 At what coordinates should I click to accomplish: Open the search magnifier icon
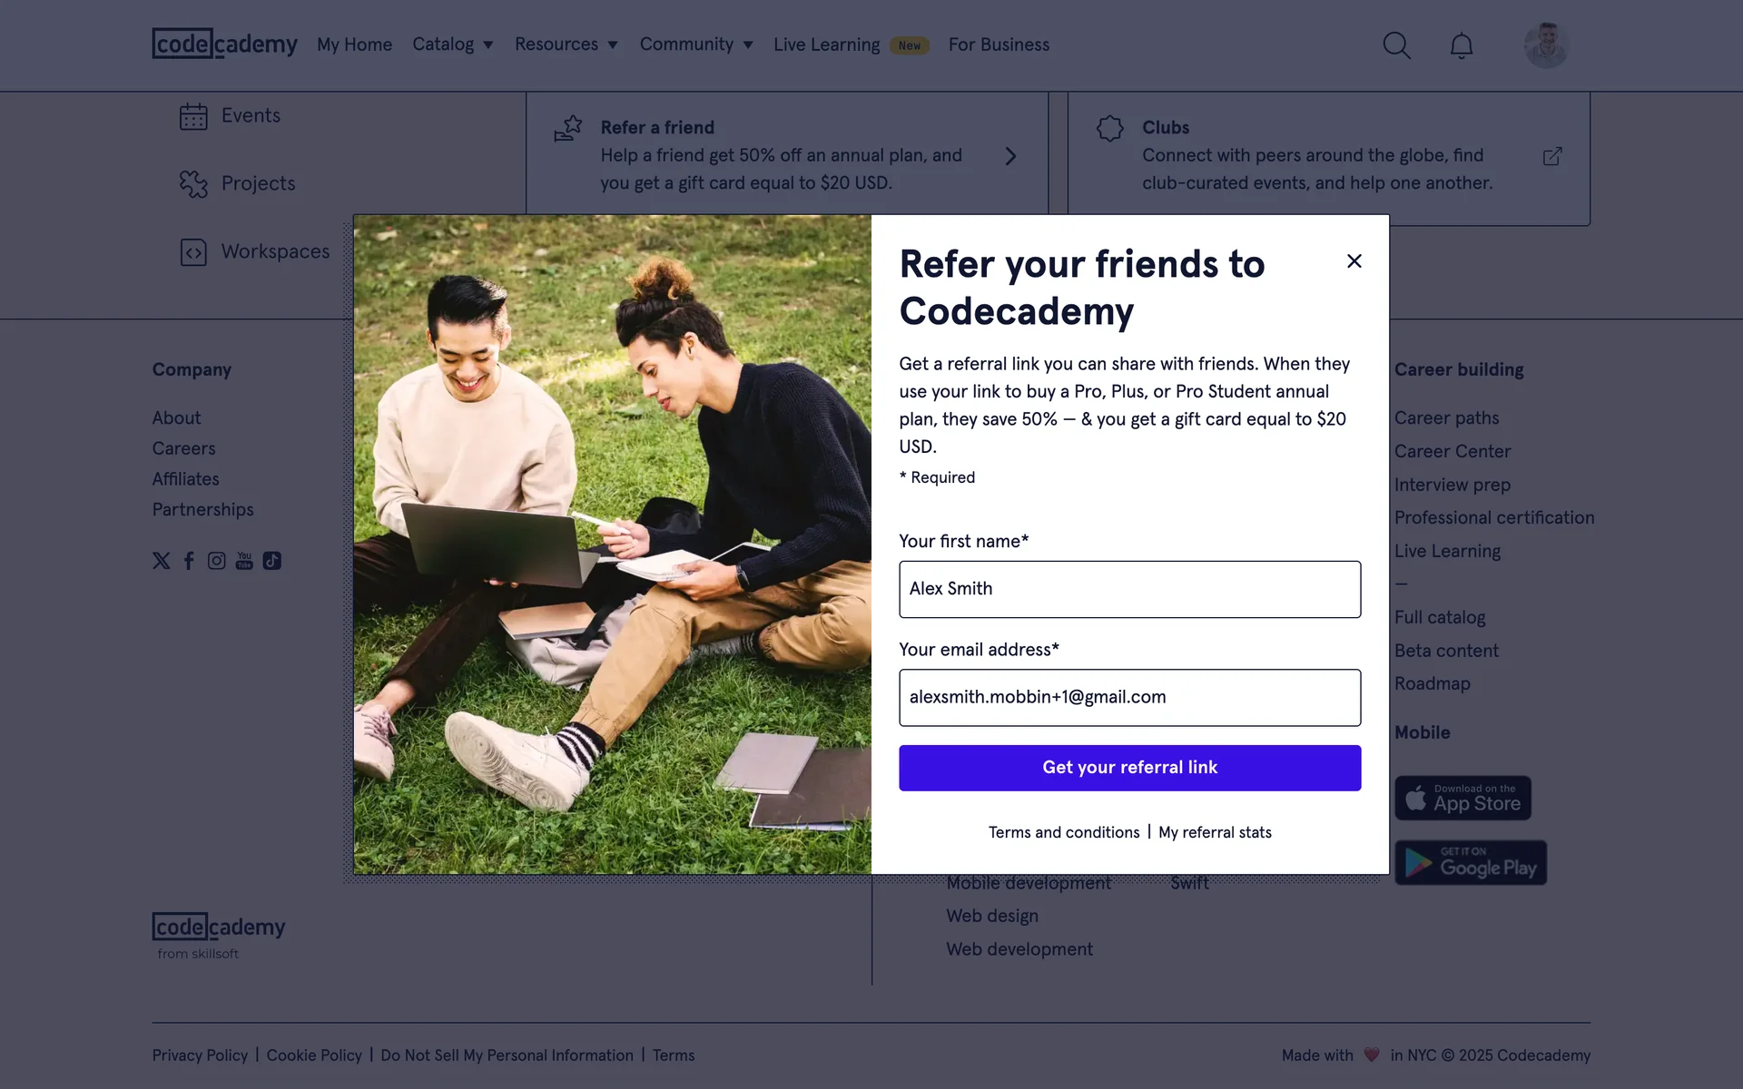[1396, 45]
